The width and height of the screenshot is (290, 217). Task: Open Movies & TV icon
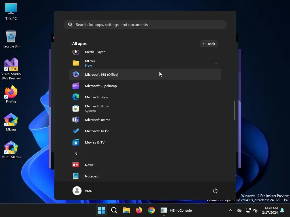coord(76,142)
